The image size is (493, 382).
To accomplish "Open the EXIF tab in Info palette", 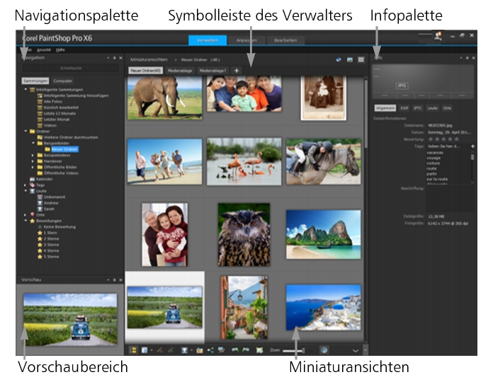I will 404,108.
